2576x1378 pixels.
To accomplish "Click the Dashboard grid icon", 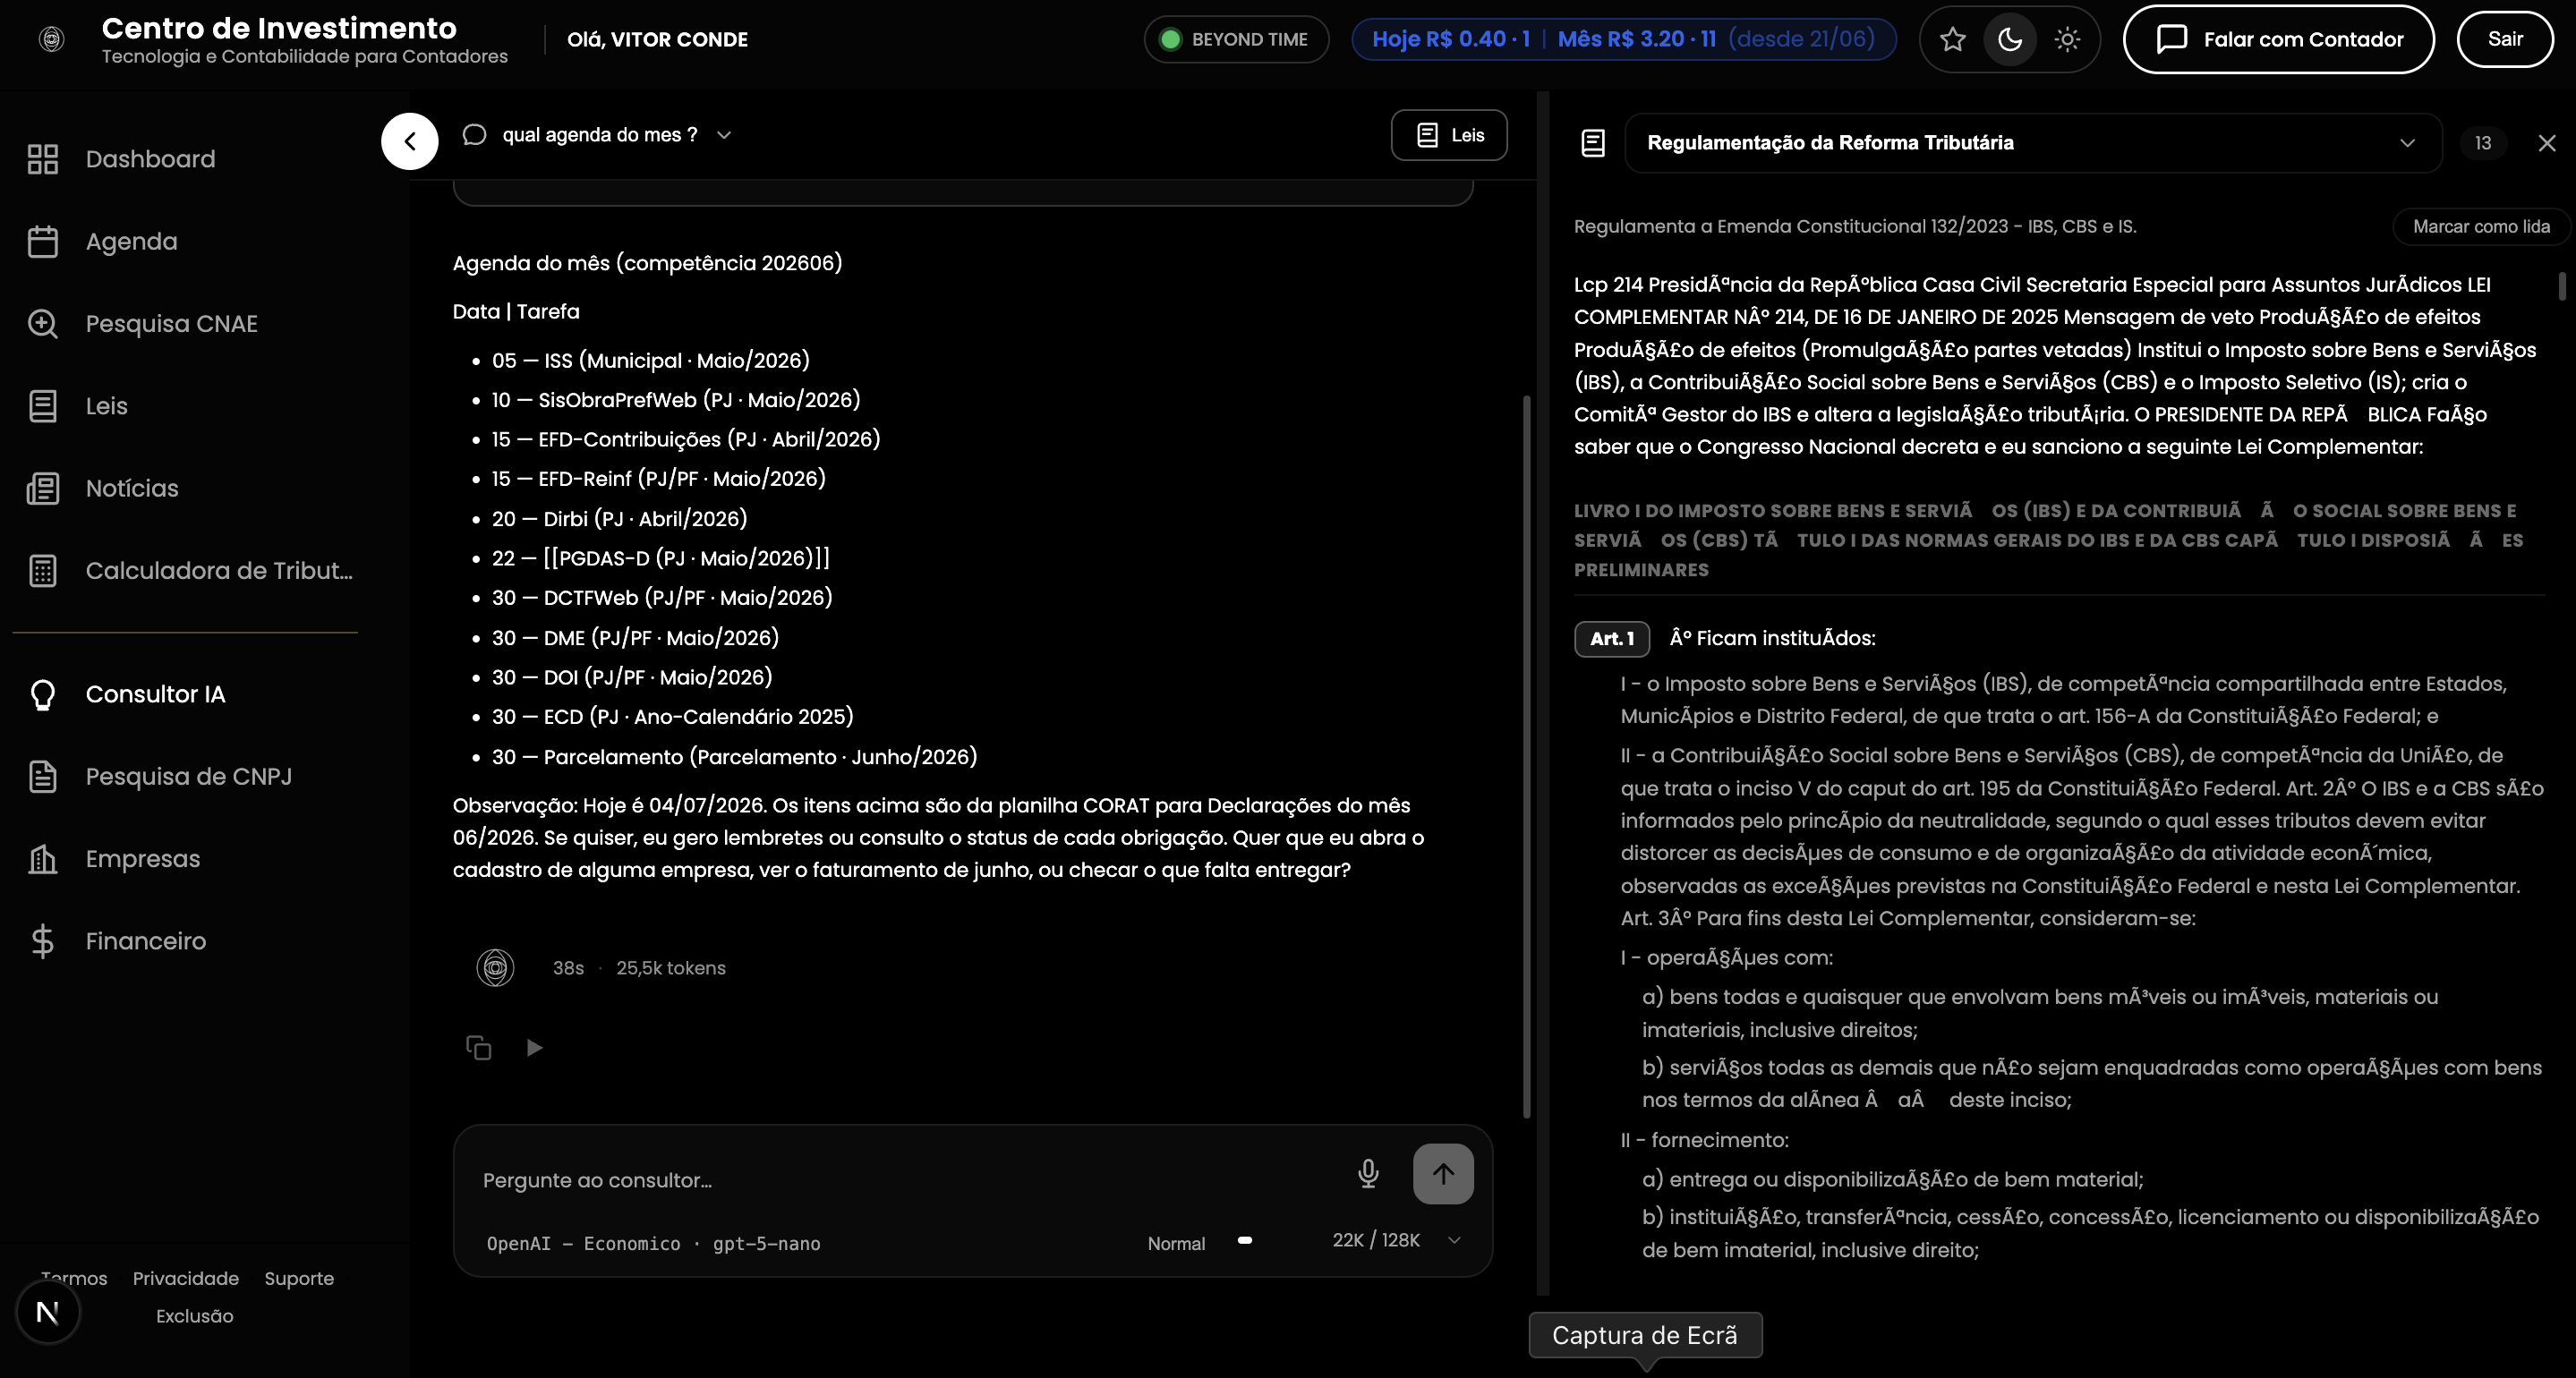I will 43,159.
